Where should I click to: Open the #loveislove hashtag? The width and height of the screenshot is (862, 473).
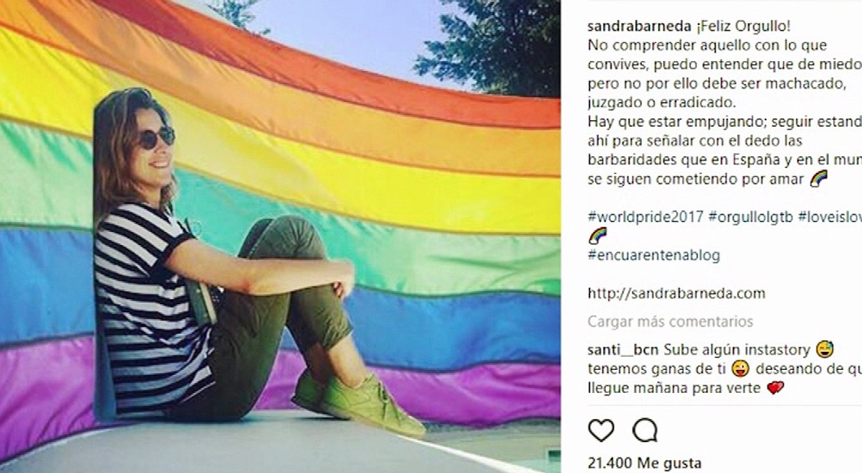point(830,216)
